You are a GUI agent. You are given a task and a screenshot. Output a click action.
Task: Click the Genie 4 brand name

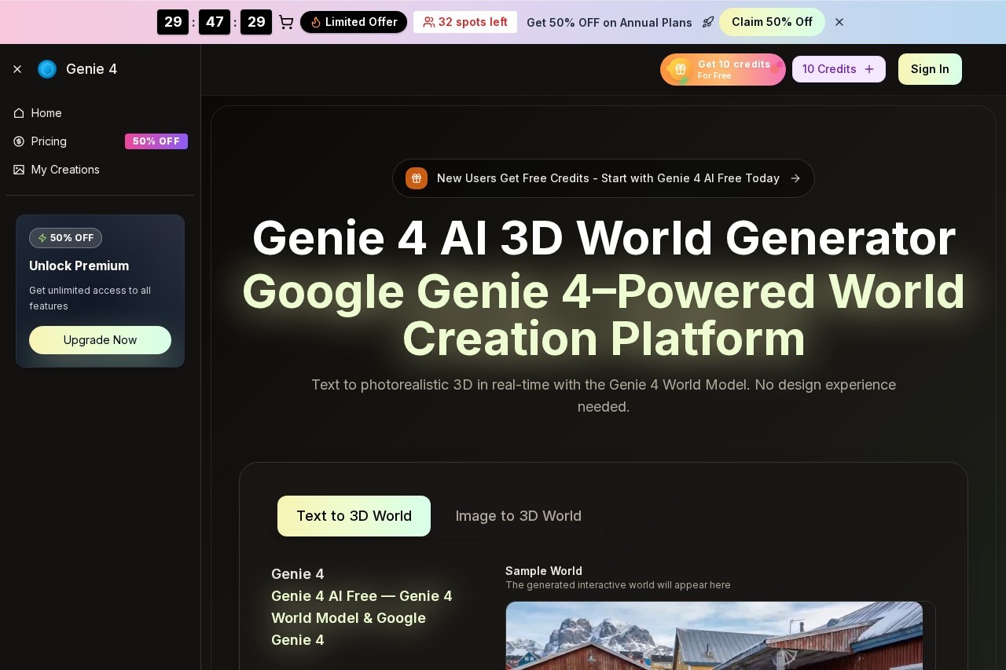(91, 69)
